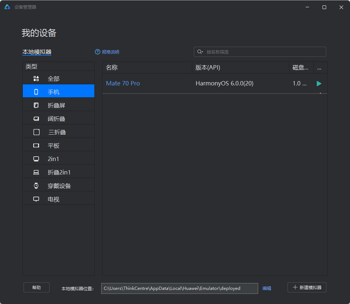Focus the 按名称筛选 search field
350x304 pixels.
(260, 52)
